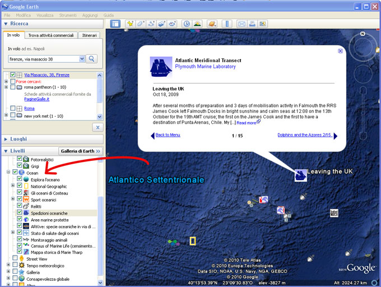Click the move joystick ring control
Screen dimensions: 381x287
coord(363,74)
